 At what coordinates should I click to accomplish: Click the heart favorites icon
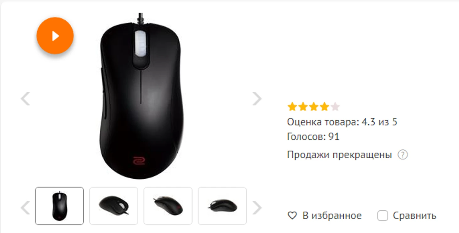coord(292,216)
